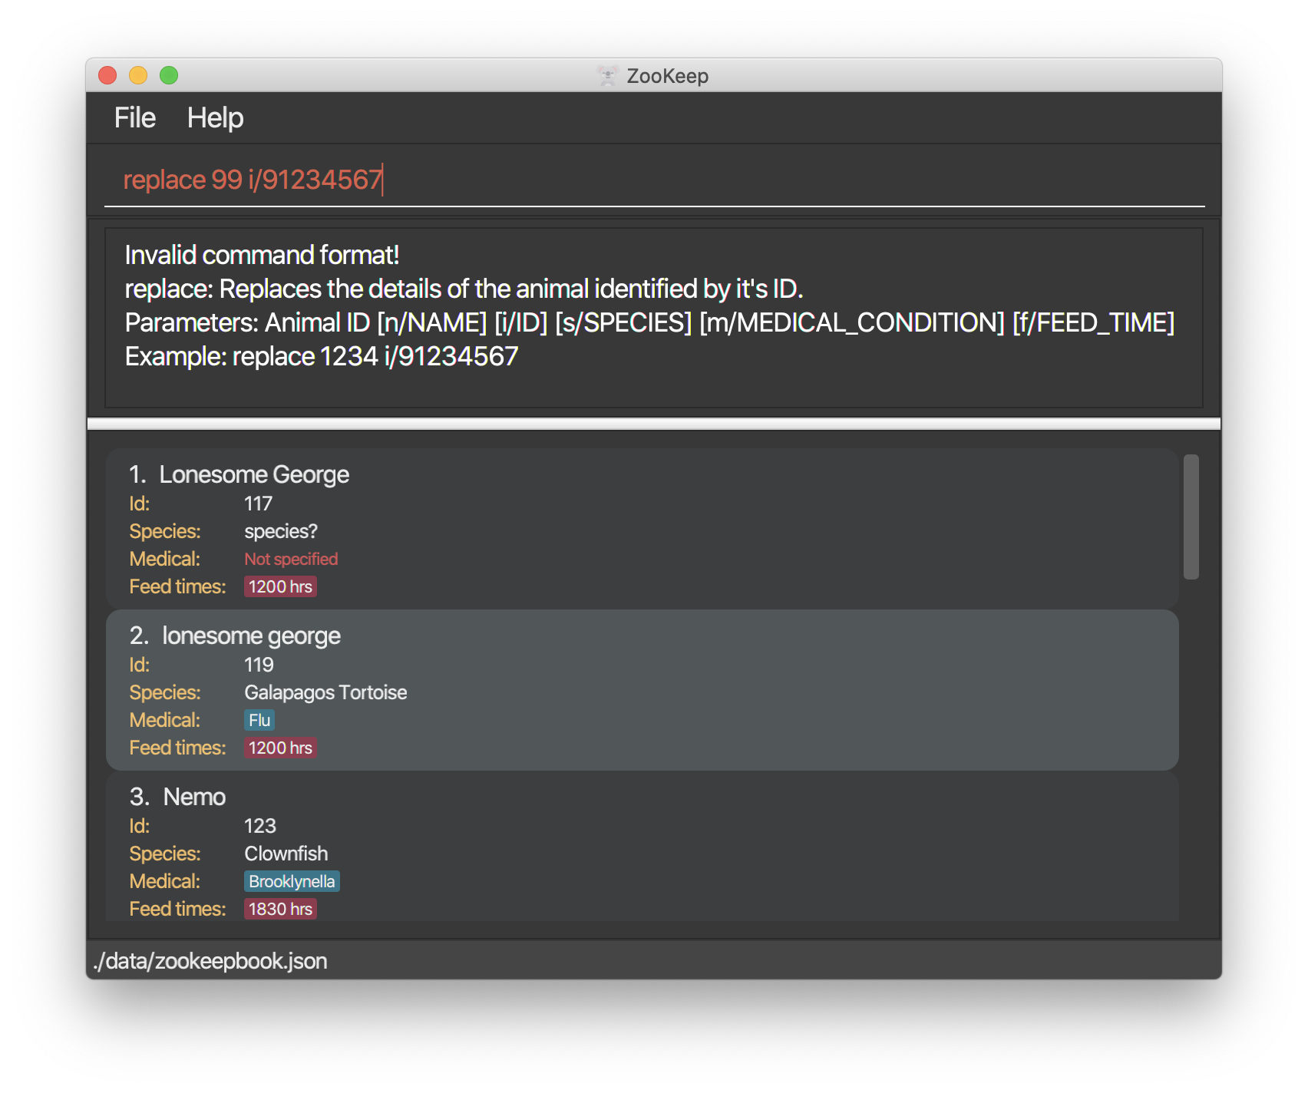1308x1093 pixels.
Task: Click the result display message box
Action: 654,318
